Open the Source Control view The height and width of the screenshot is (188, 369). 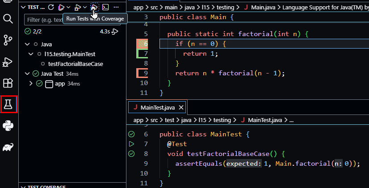8,41
